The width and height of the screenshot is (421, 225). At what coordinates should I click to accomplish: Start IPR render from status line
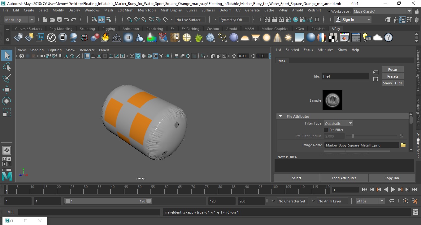pos(281,19)
